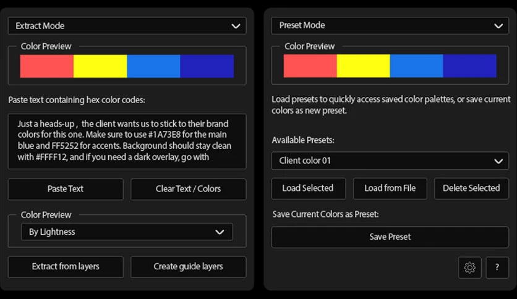This screenshot has height=299, width=517.
Task: Open the By Lightness sort dropdown
Action: [127, 232]
